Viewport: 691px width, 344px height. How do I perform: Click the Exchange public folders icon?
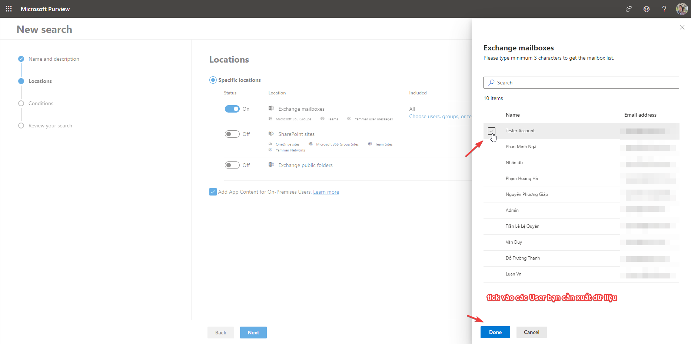271,165
